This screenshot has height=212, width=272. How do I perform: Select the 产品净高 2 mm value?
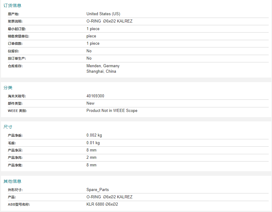click(x=91, y=158)
